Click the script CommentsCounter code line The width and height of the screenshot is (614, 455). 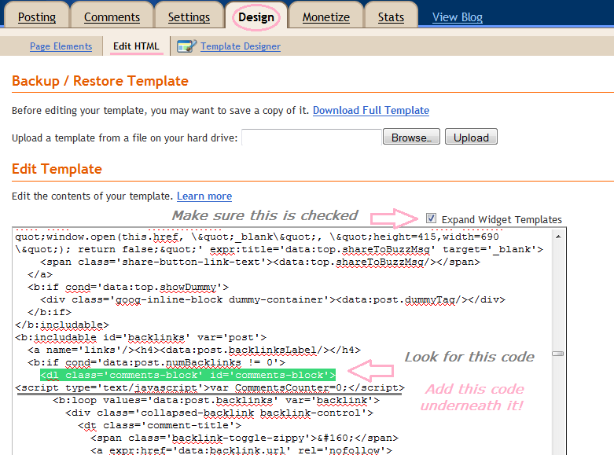tap(209, 387)
